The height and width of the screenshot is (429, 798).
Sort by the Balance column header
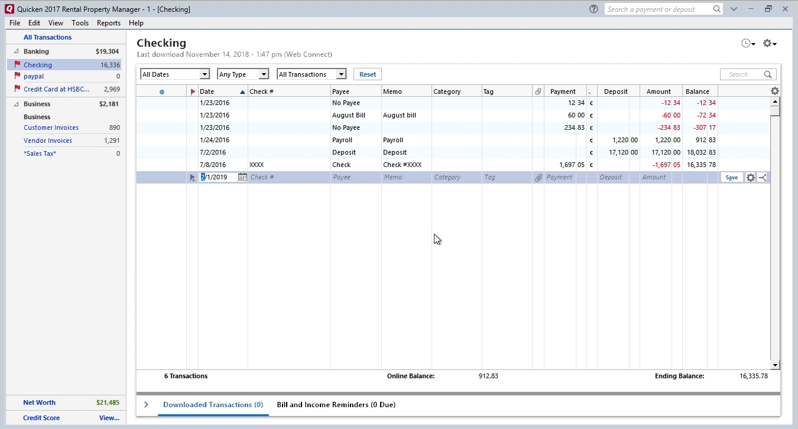point(700,91)
